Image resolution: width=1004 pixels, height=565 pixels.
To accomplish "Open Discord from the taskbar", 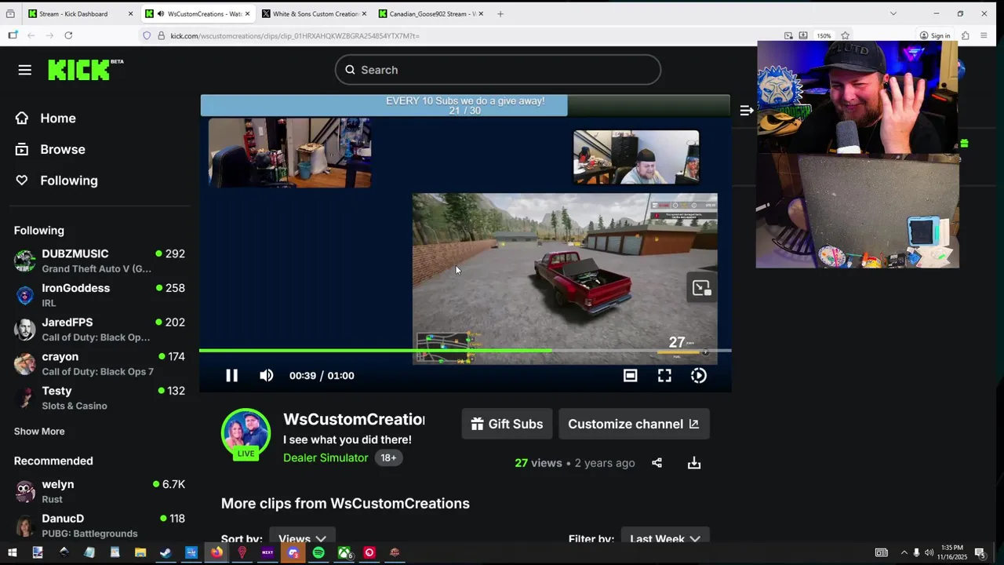I will tap(293, 552).
